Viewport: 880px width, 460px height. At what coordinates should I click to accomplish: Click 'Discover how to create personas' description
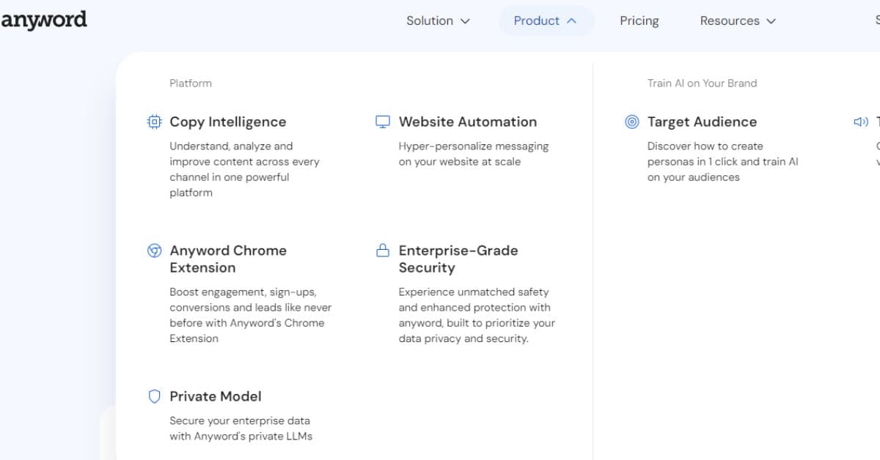(722, 162)
